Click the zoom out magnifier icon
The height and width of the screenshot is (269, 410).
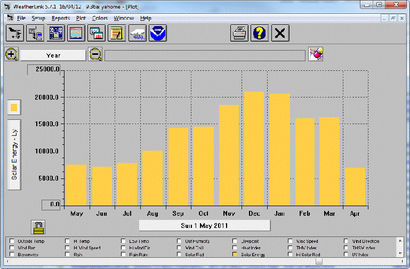(95, 54)
